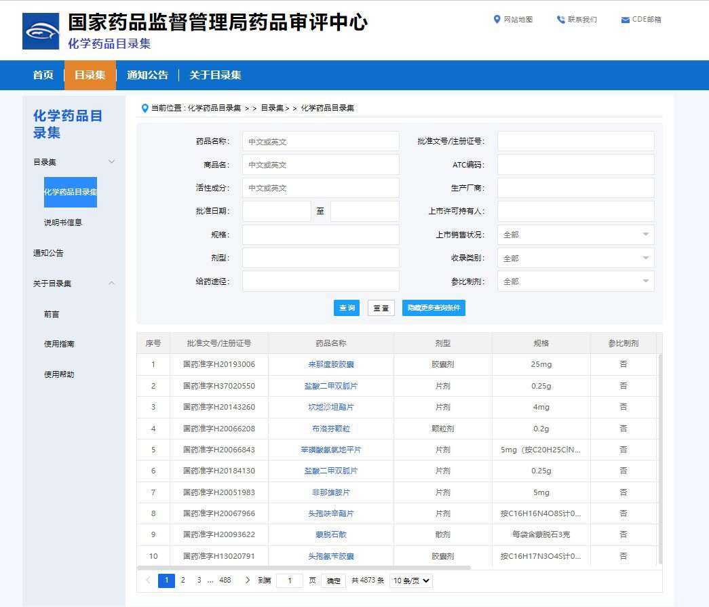Focus the 上市许可持有人 input field

tap(575, 211)
